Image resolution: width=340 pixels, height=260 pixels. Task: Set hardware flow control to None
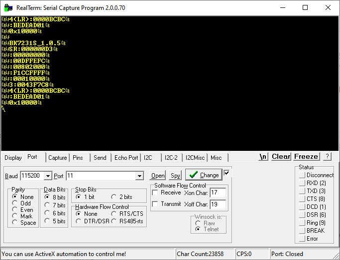pos(87,214)
